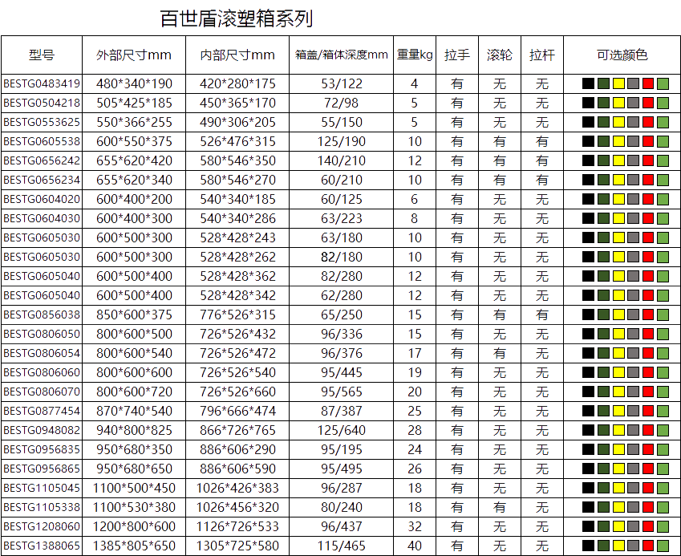Select the 1100*530*380 outer size cell

pyautogui.click(x=135, y=507)
